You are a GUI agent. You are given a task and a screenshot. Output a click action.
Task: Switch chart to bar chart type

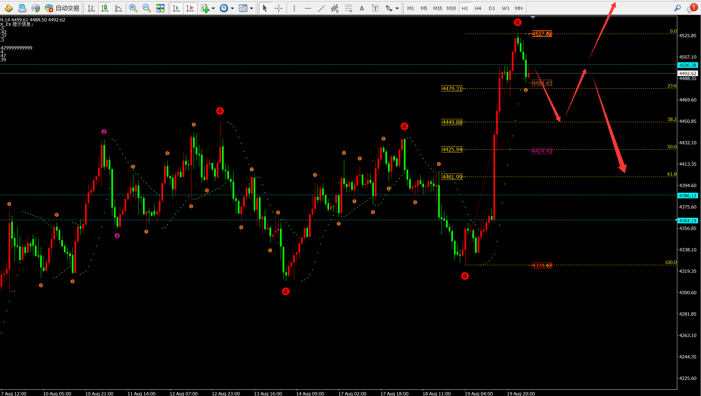(x=91, y=8)
